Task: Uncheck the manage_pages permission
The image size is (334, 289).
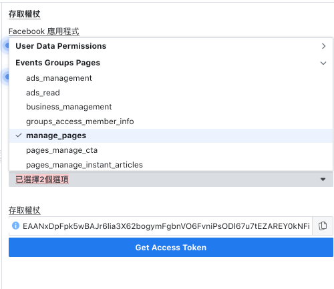Action: (x=171, y=135)
